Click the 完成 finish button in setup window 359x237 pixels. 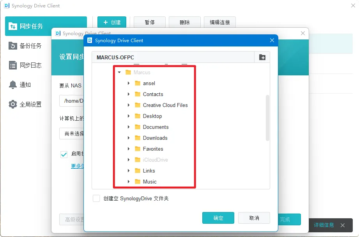tap(289, 219)
